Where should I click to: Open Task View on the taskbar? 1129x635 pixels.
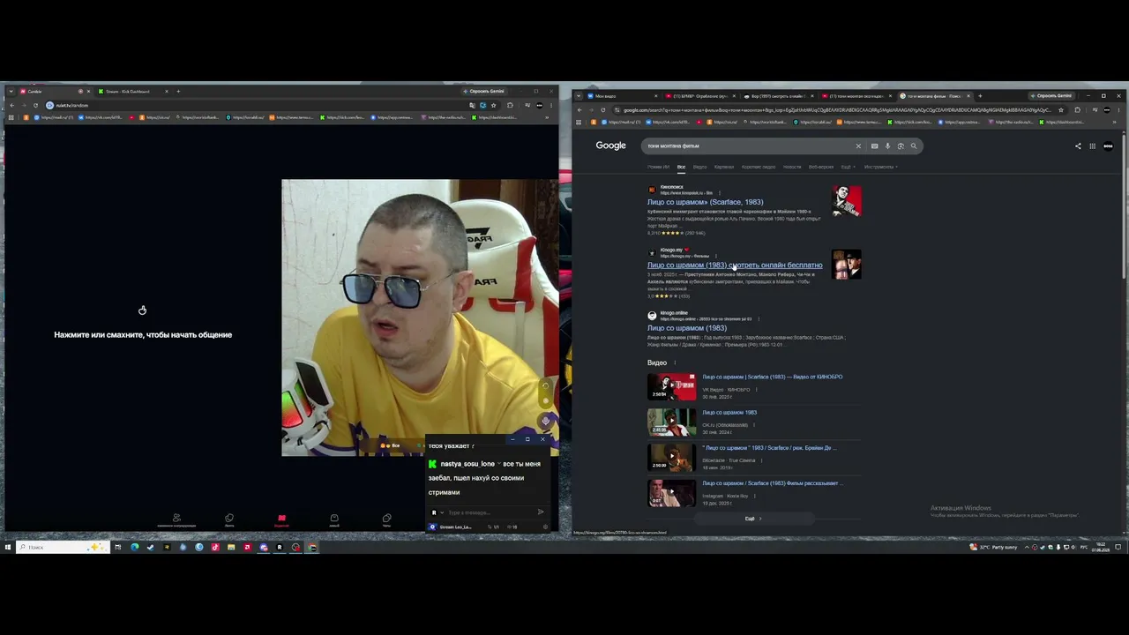point(117,547)
